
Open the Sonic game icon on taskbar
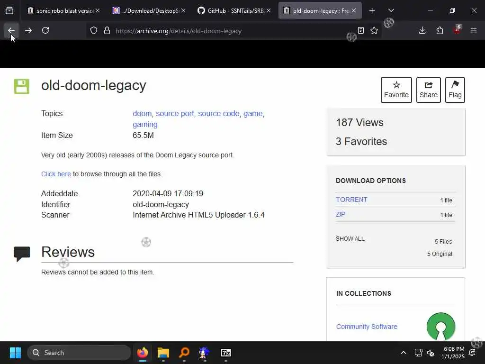coord(205,353)
